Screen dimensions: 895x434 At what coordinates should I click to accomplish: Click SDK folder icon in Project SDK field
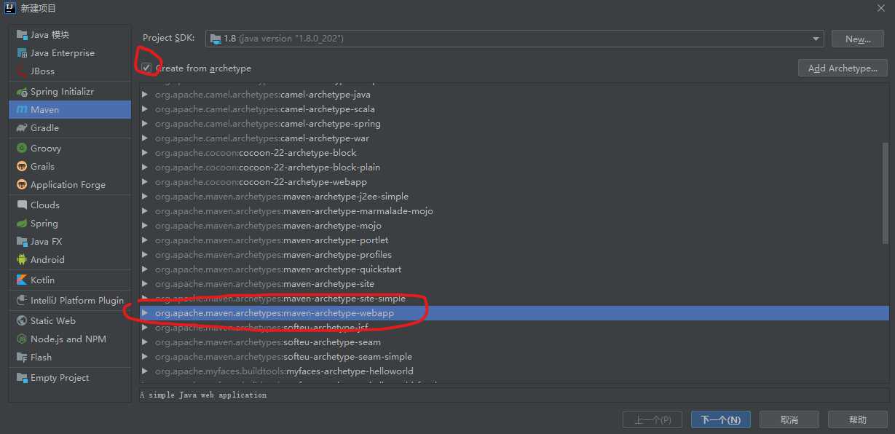(216, 39)
